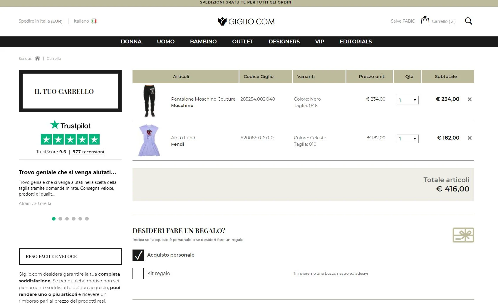Select the fifth review carousel dot
The width and height of the screenshot is (498, 307).
80,219
